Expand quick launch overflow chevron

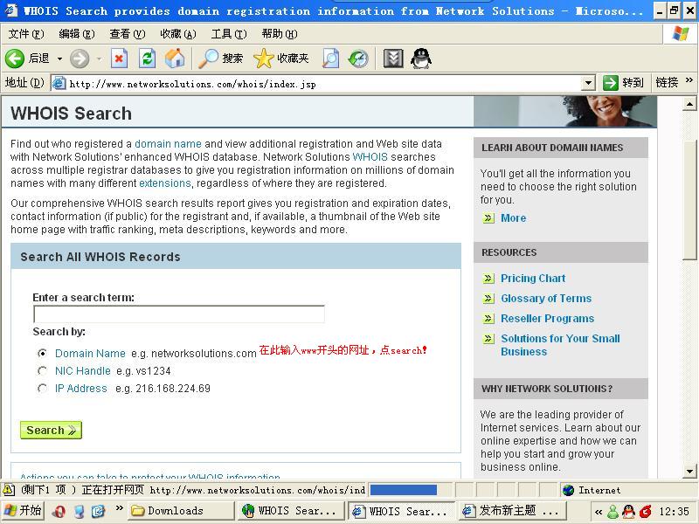click(119, 507)
